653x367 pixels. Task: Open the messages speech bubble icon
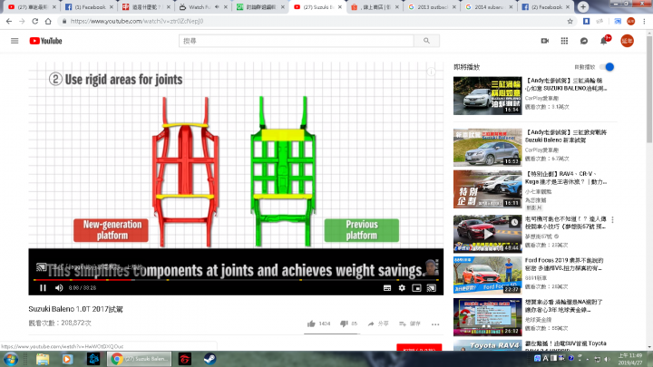click(x=584, y=41)
